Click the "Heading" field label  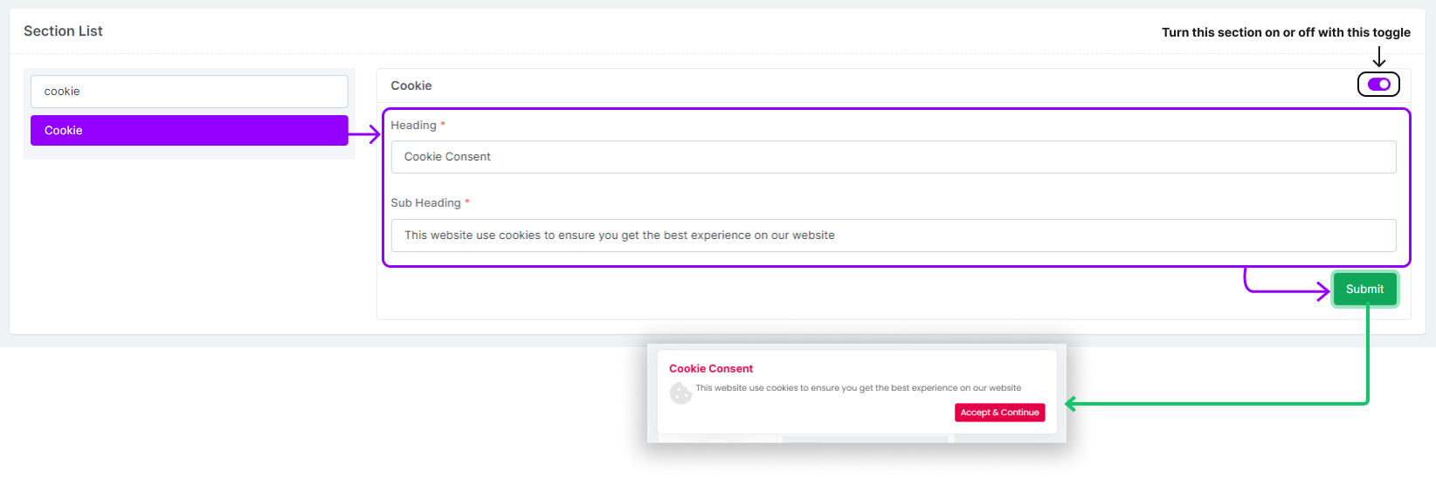413,126
